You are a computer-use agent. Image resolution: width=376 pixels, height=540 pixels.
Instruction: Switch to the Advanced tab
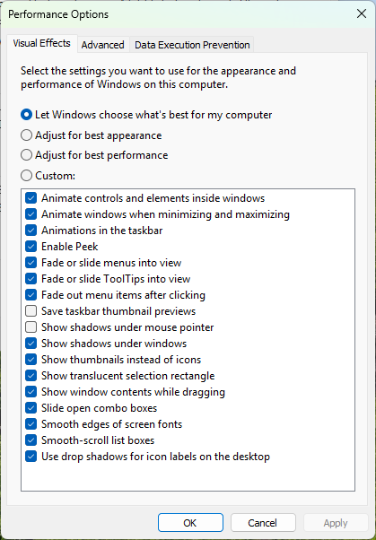pyautogui.click(x=103, y=45)
